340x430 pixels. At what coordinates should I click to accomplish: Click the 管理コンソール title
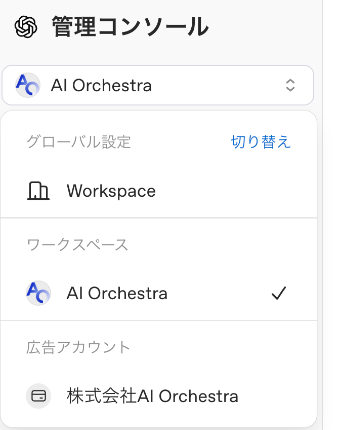130,27
